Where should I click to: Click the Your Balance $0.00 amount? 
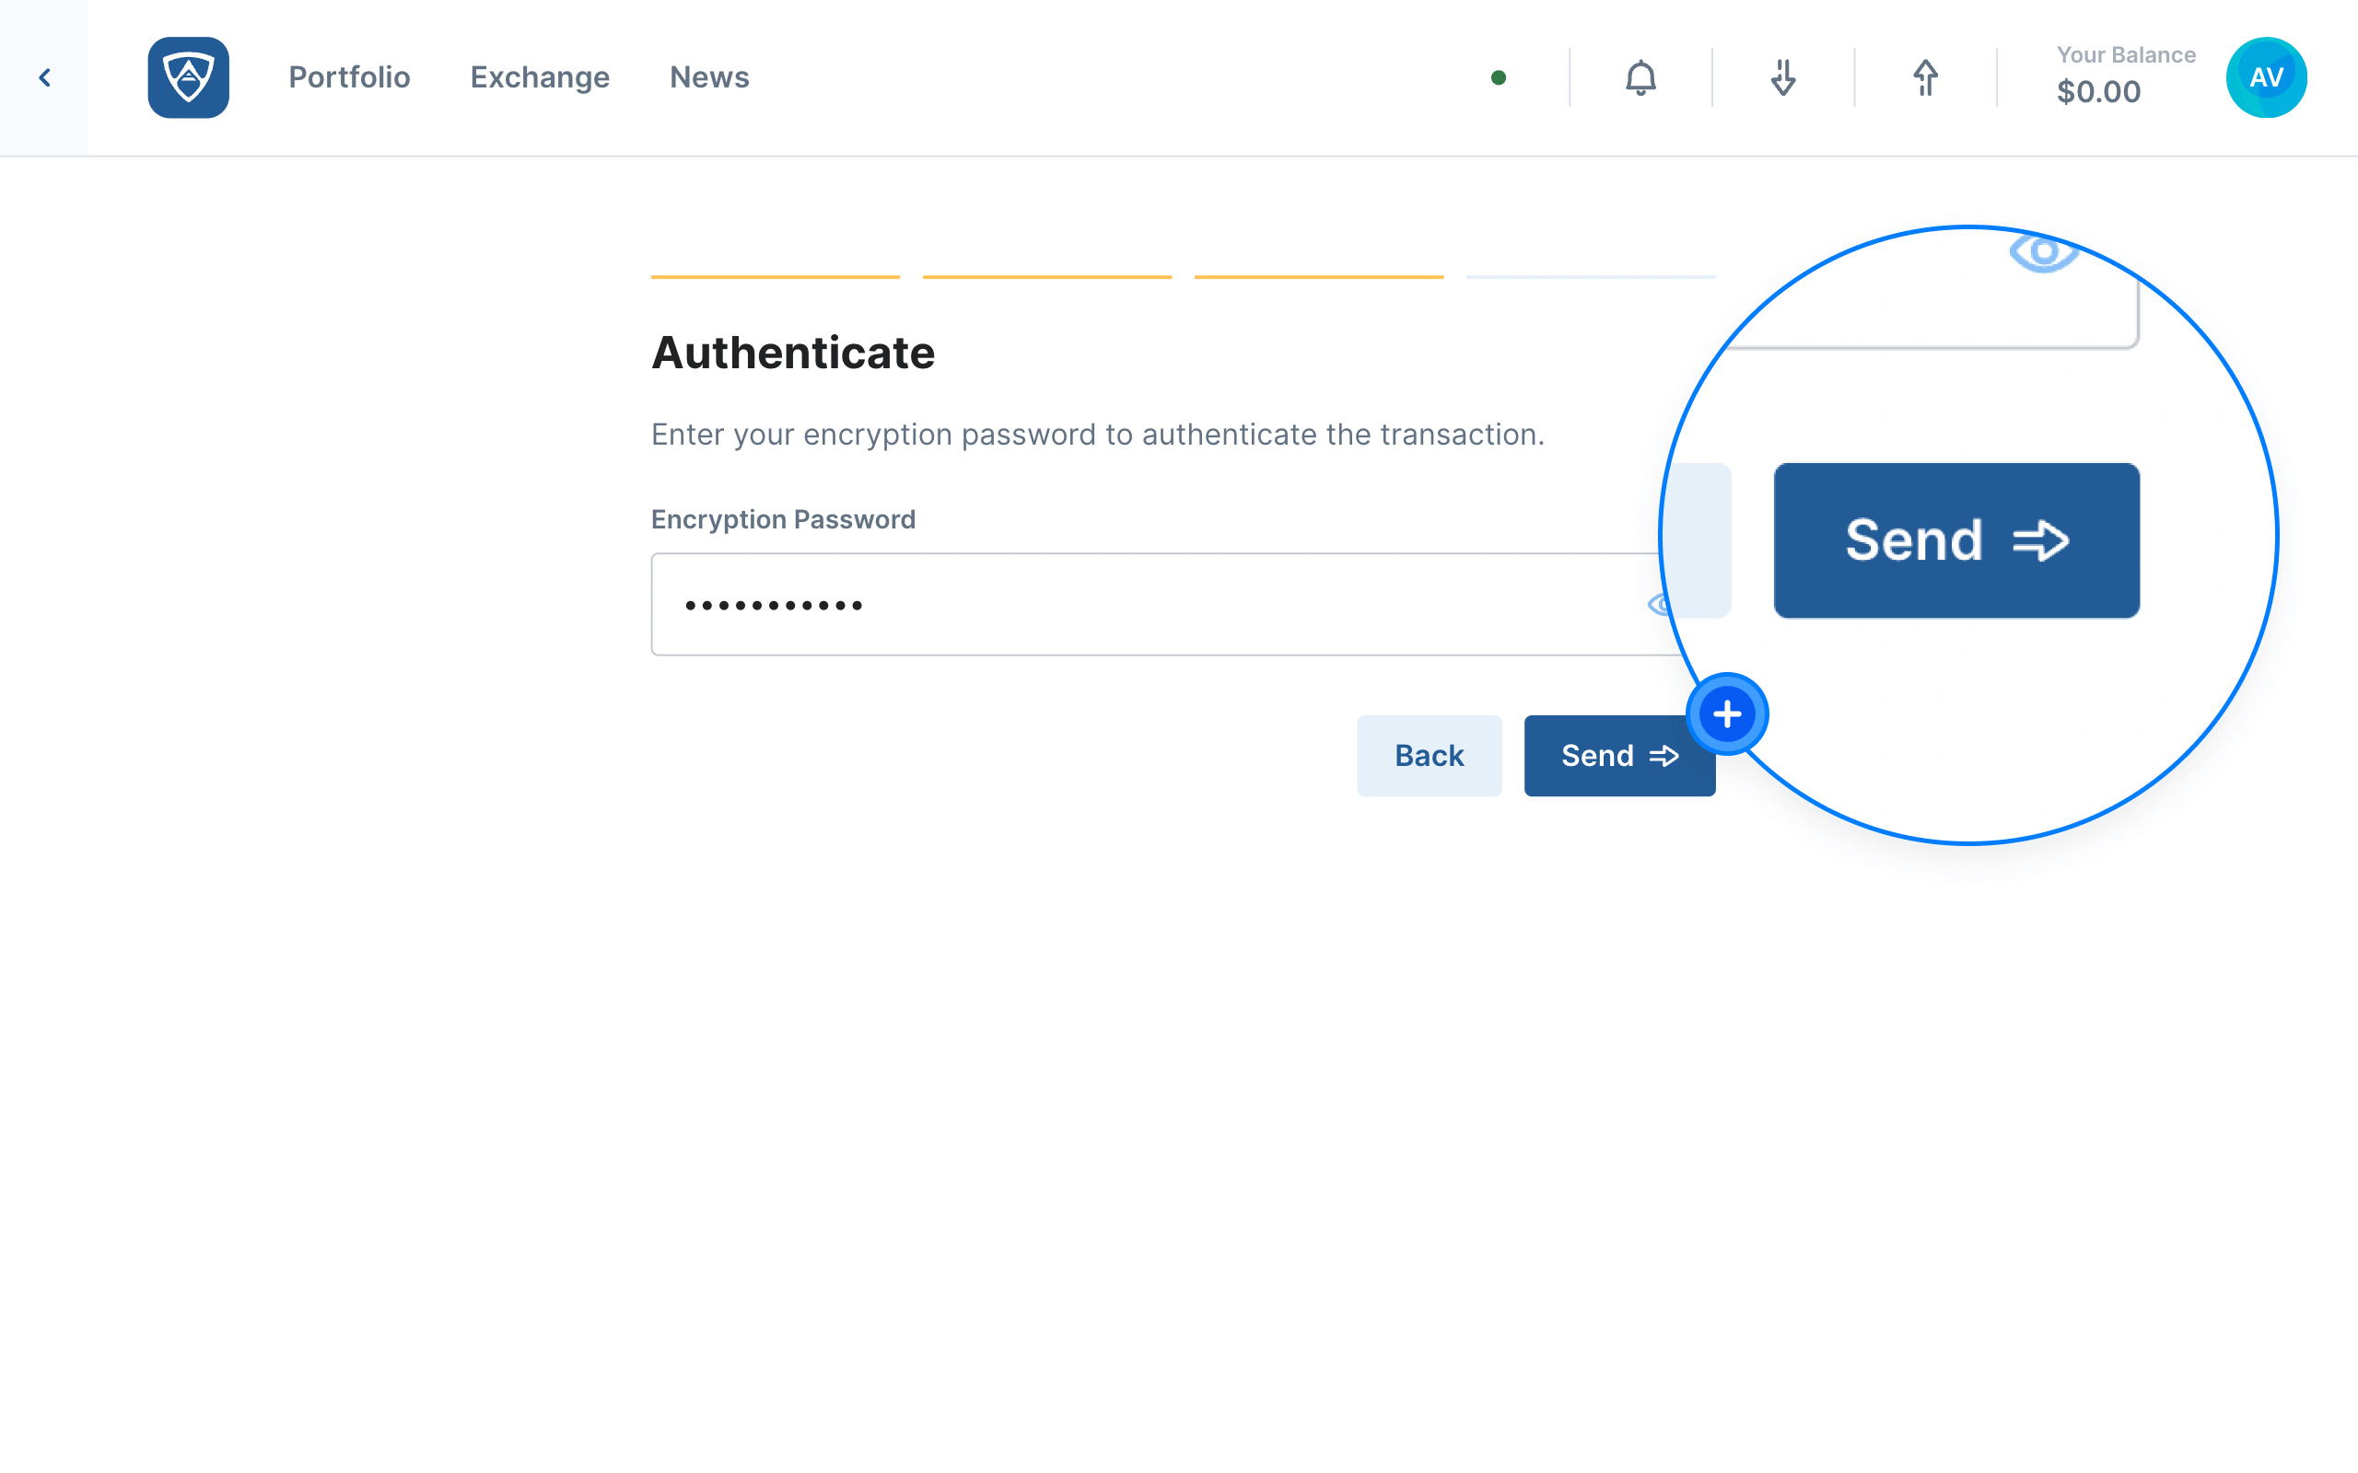coord(2099,93)
